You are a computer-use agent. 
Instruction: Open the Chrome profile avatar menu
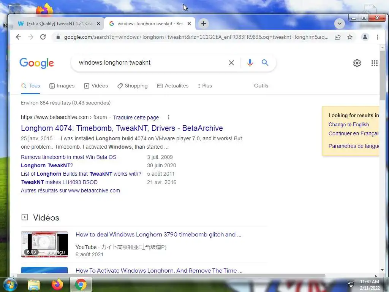[365, 37]
